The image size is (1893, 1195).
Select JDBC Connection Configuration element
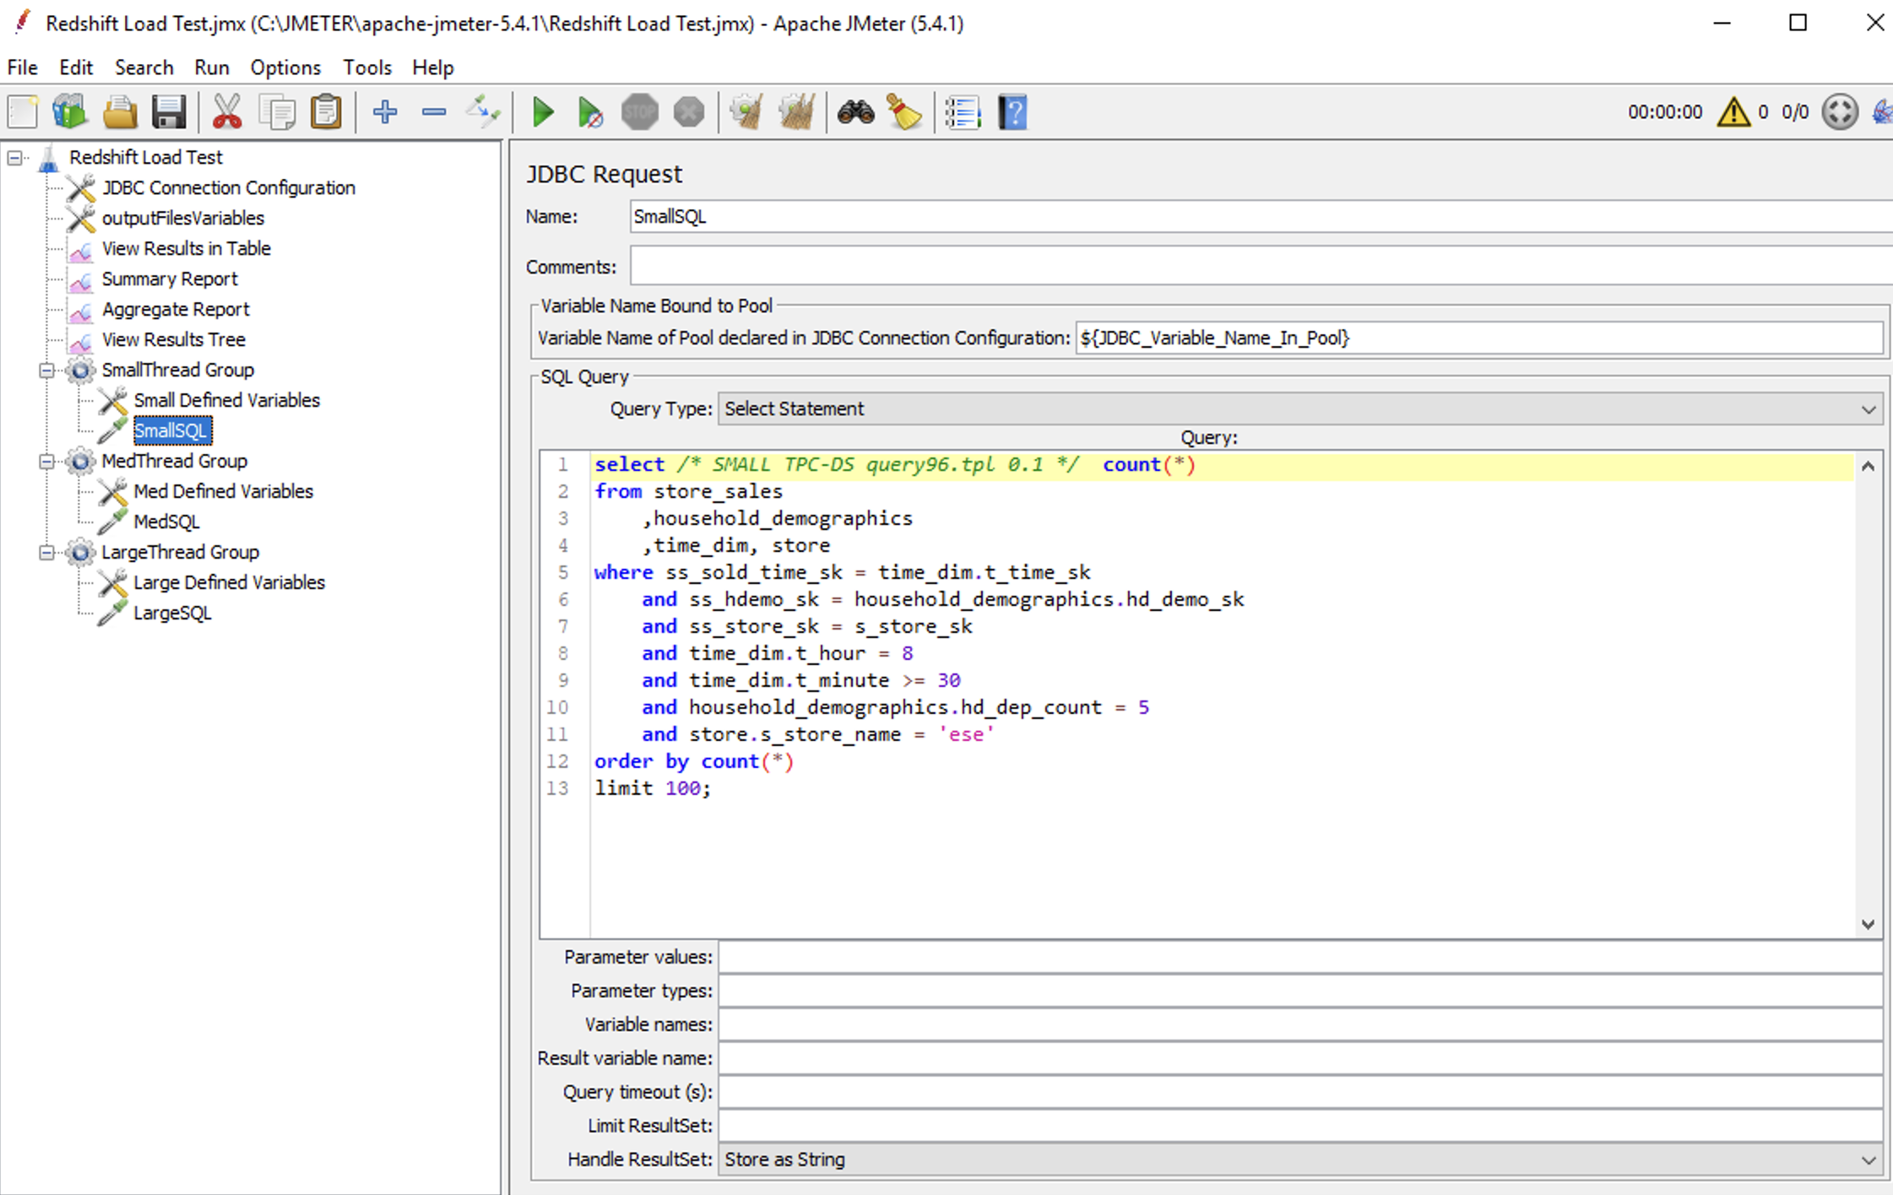coord(228,187)
